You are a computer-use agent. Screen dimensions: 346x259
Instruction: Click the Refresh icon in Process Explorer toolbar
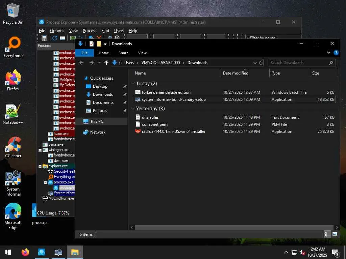click(x=54, y=38)
